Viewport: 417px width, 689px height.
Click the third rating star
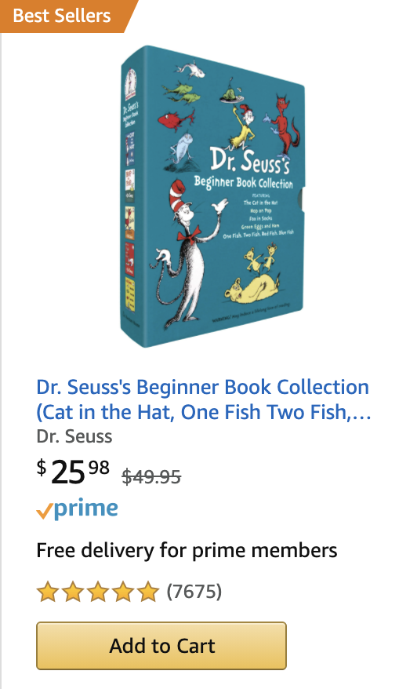98,592
